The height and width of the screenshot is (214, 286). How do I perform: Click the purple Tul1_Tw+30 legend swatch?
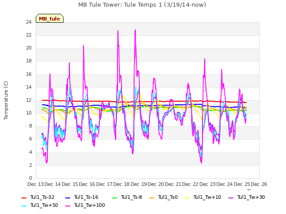(231, 198)
